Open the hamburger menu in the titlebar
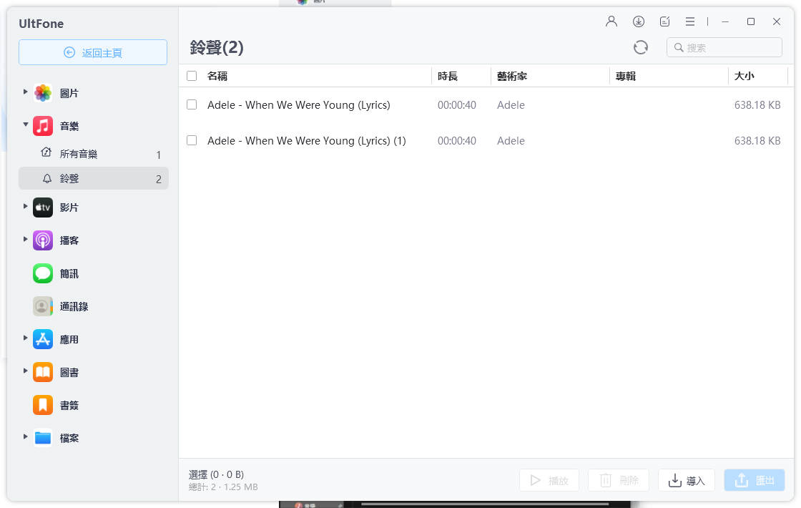 tap(690, 21)
